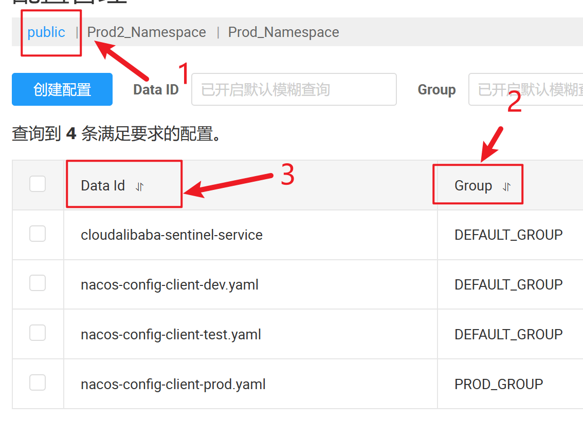Sort by Data Id column icon
583x423 pixels.
[139, 186]
